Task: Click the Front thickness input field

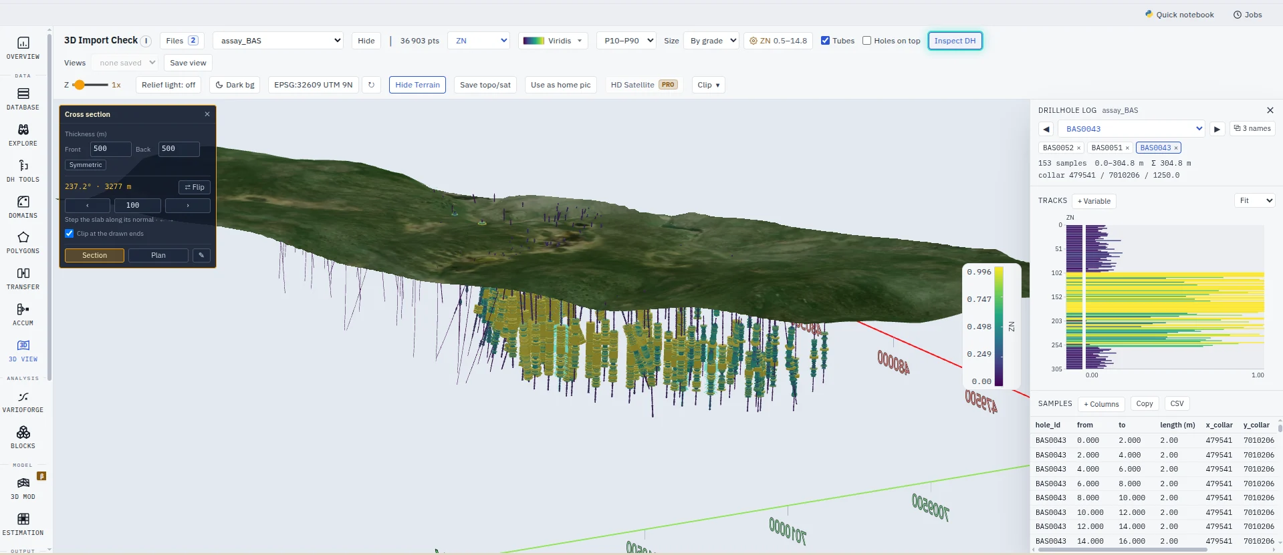Action: pyautogui.click(x=111, y=149)
